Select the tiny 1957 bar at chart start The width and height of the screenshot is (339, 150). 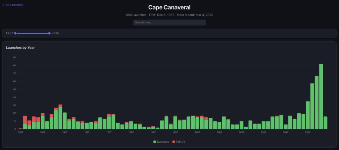coord(21,129)
